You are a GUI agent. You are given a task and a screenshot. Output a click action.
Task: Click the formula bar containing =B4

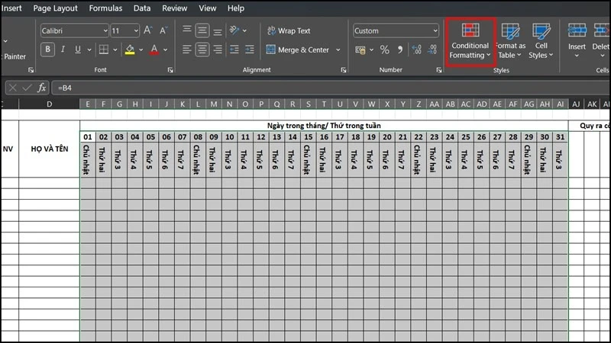(331, 88)
